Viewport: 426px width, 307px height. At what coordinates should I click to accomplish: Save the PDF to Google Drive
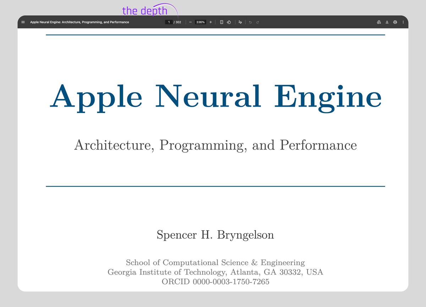(x=379, y=22)
